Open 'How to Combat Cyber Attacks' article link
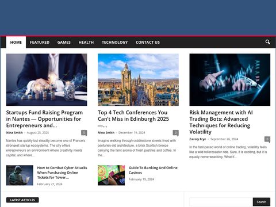This screenshot has width=276, height=207. pos(62,172)
